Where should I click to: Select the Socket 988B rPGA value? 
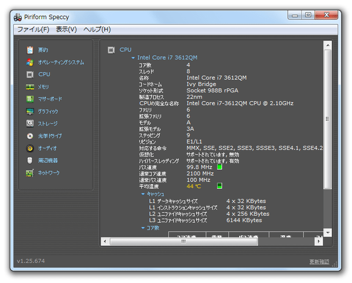point(212,91)
